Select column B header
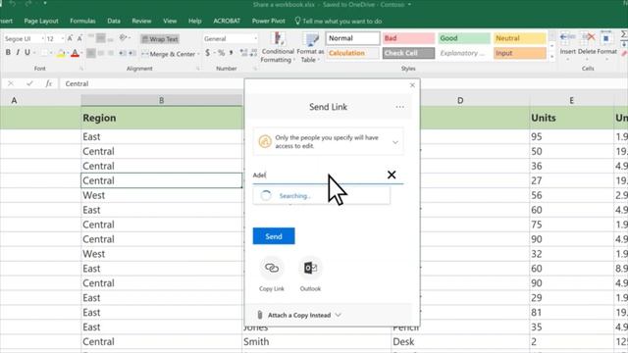The height and width of the screenshot is (353, 628). click(161, 100)
